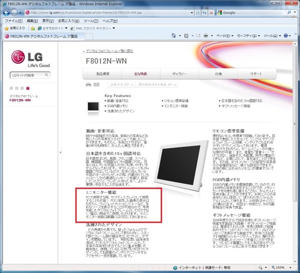Open the お気に入り(A) menu

coord(68,21)
